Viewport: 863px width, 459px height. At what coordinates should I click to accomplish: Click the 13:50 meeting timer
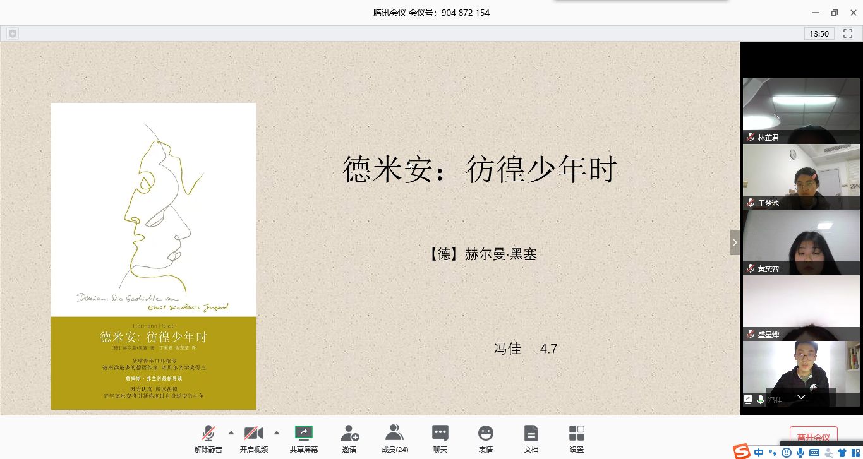[819, 33]
